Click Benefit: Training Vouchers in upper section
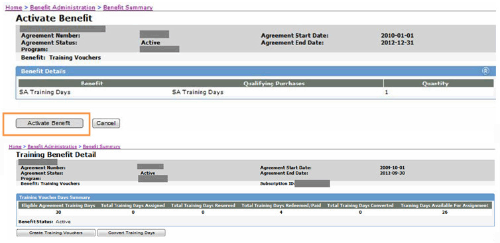 click(61, 58)
